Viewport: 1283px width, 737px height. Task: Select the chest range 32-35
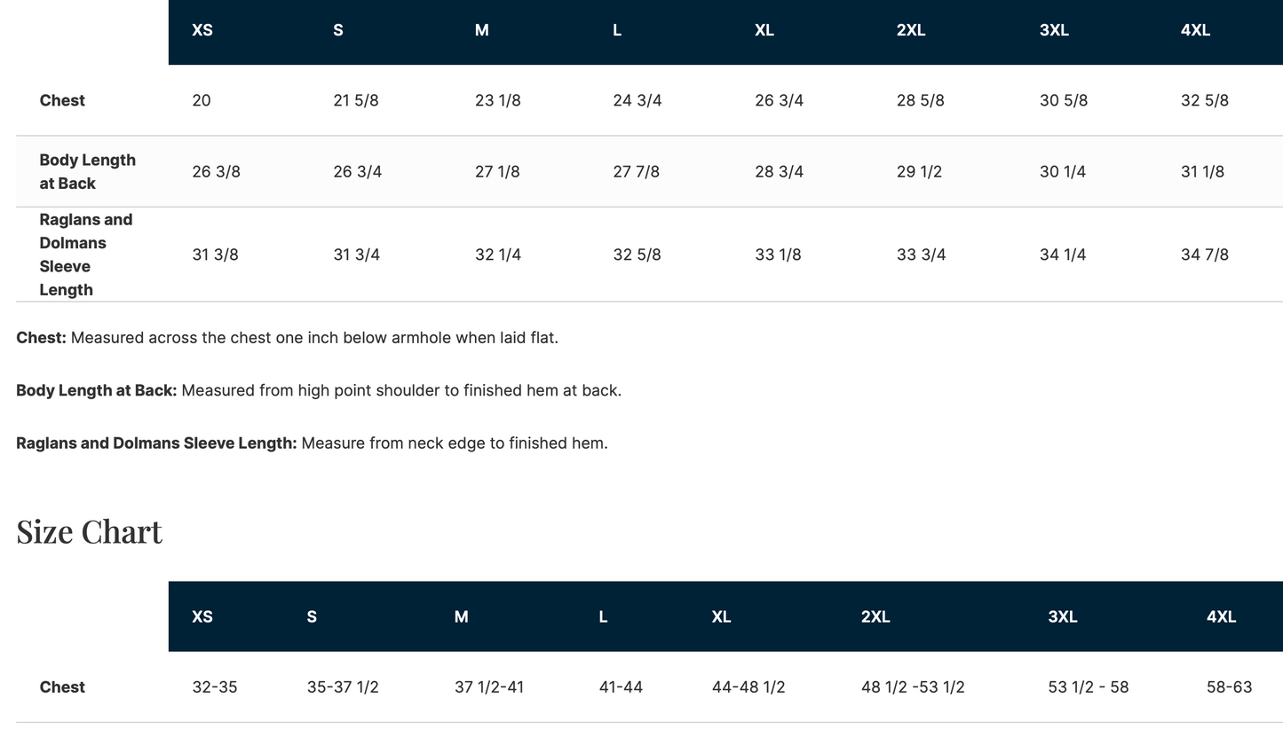[214, 687]
